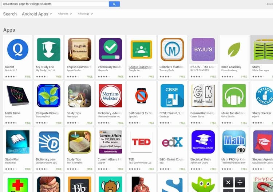Select the TED app icon
The height and width of the screenshot is (192, 273).
(x=141, y=142)
